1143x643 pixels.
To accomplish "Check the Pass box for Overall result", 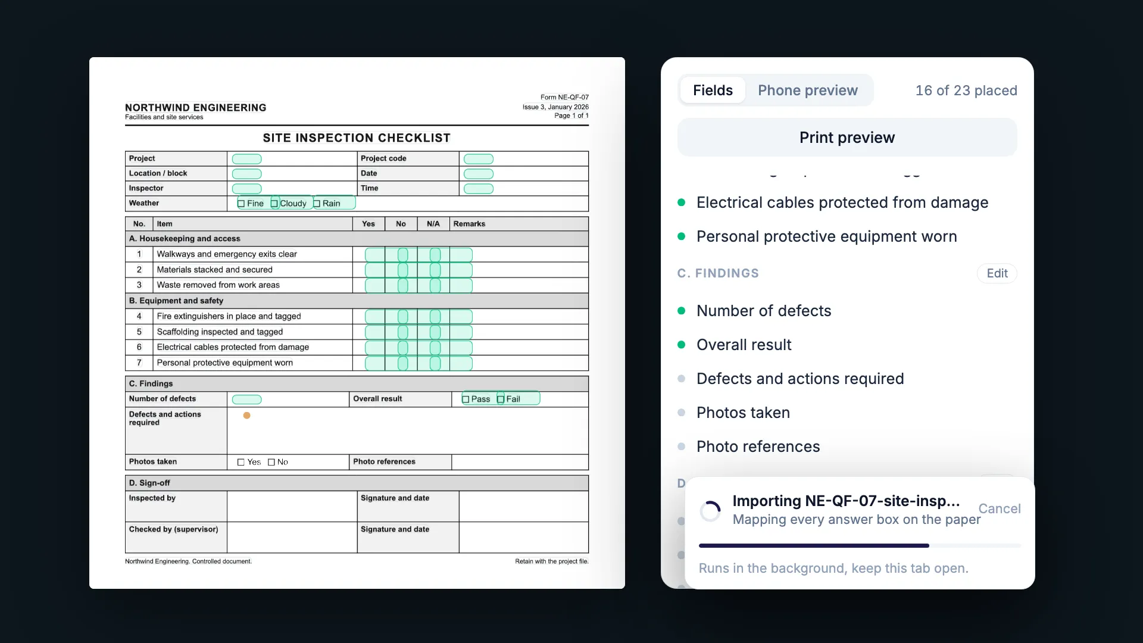I will (466, 399).
